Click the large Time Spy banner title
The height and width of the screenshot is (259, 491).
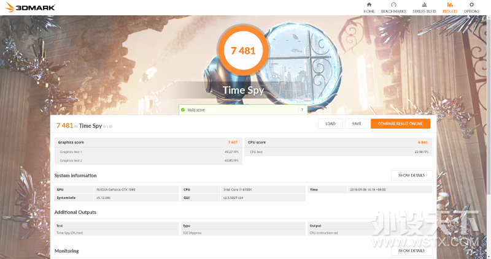(x=243, y=90)
